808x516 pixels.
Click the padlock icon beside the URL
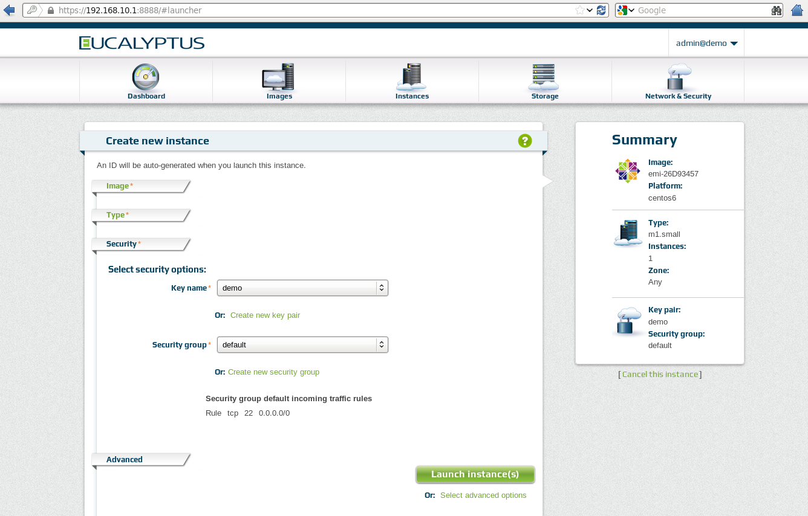pyautogui.click(x=51, y=10)
